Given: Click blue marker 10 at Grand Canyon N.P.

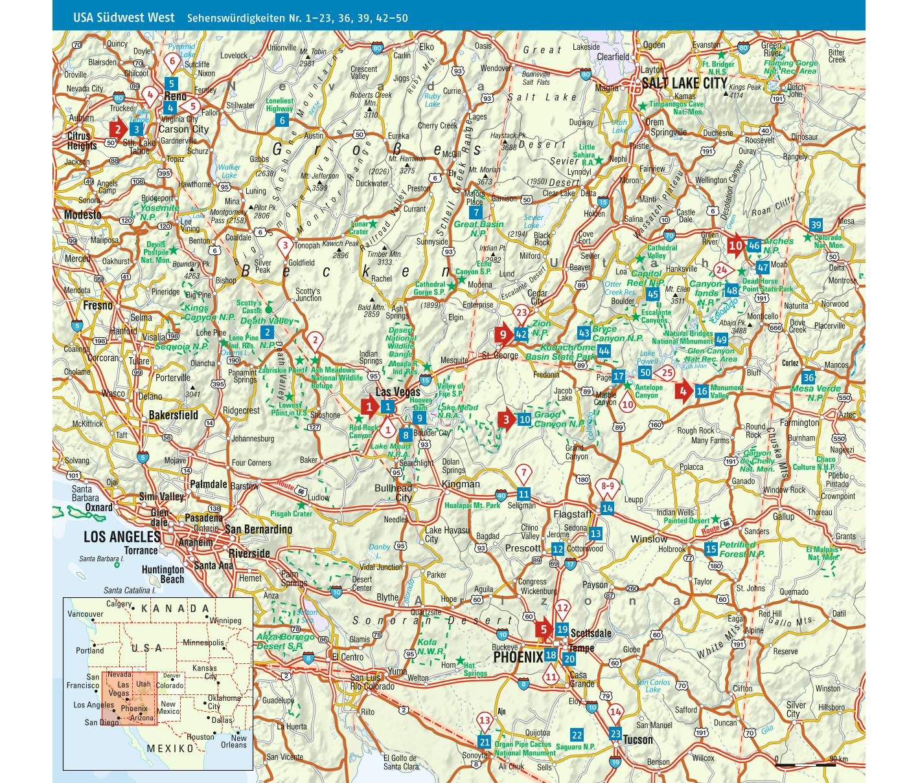Looking at the screenshot, I should pos(525,419).
